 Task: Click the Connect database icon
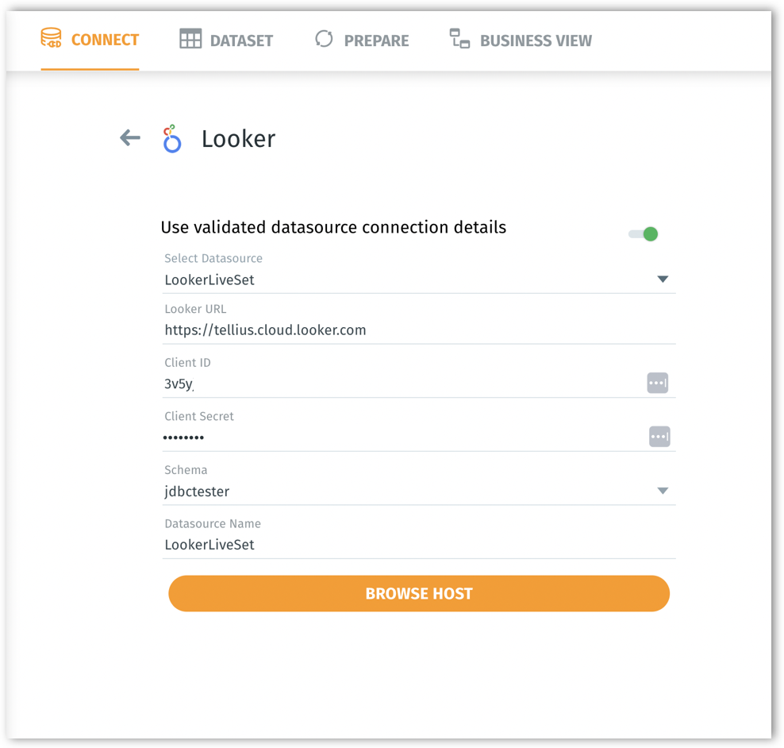51,39
